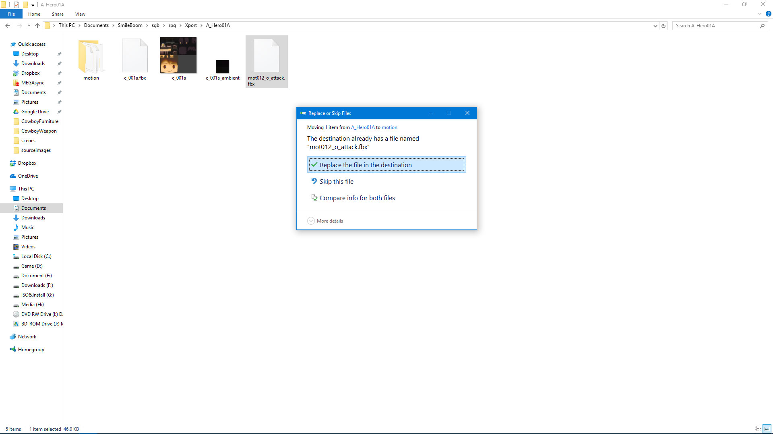This screenshot has width=773, height=434.
Task: Expand More details in dialog
Action: click(325, 221)
